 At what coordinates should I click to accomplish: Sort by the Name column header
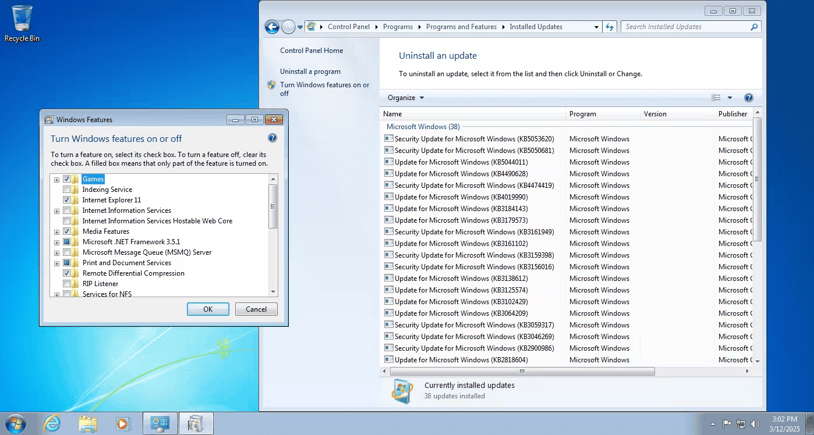click(473, 114)
